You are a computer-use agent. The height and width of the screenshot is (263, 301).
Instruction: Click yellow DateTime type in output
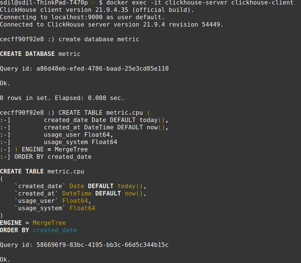[77, 193]
